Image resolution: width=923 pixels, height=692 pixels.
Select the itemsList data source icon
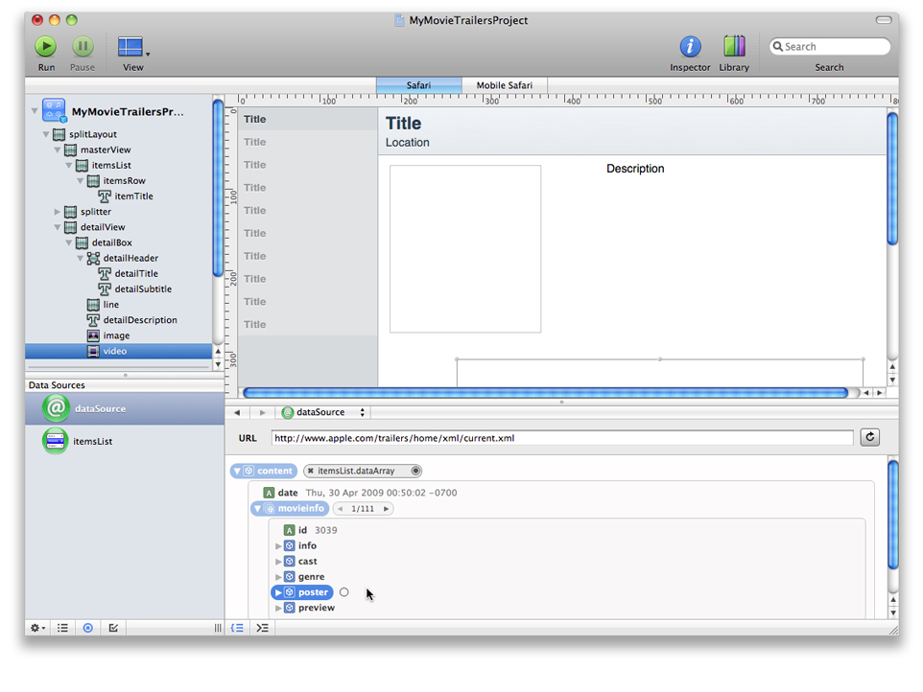[x=56, y=441]
